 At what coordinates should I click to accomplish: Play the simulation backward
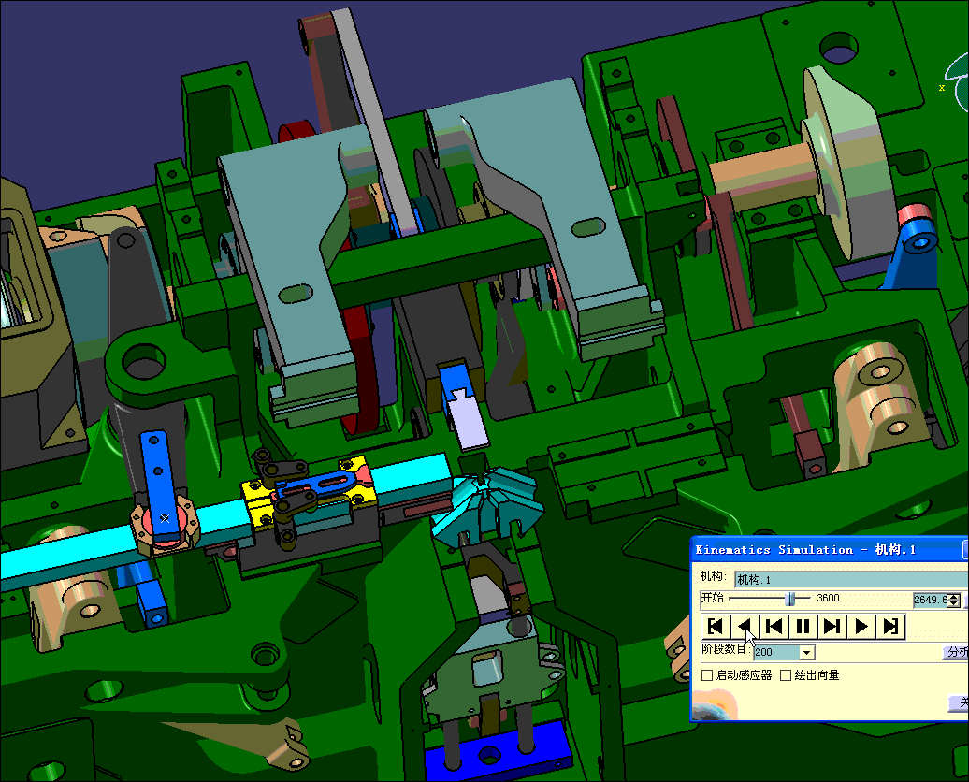coord(745,626)
